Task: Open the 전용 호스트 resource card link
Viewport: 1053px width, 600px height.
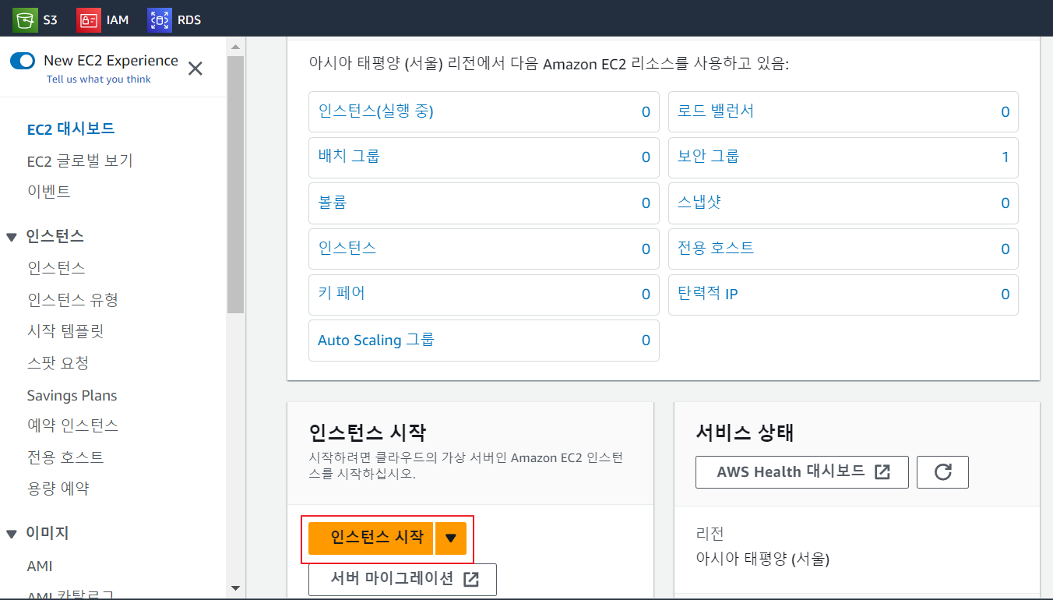Action: (x=716, y=248)
